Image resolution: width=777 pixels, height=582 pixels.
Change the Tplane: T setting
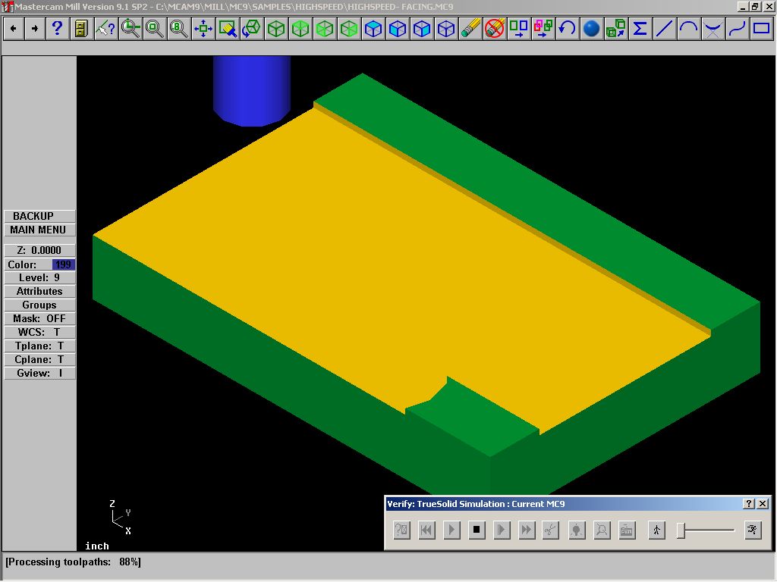click(x=39, y=346)
